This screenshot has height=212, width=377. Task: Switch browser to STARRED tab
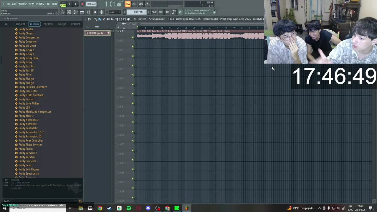click(x=76, y=24)
